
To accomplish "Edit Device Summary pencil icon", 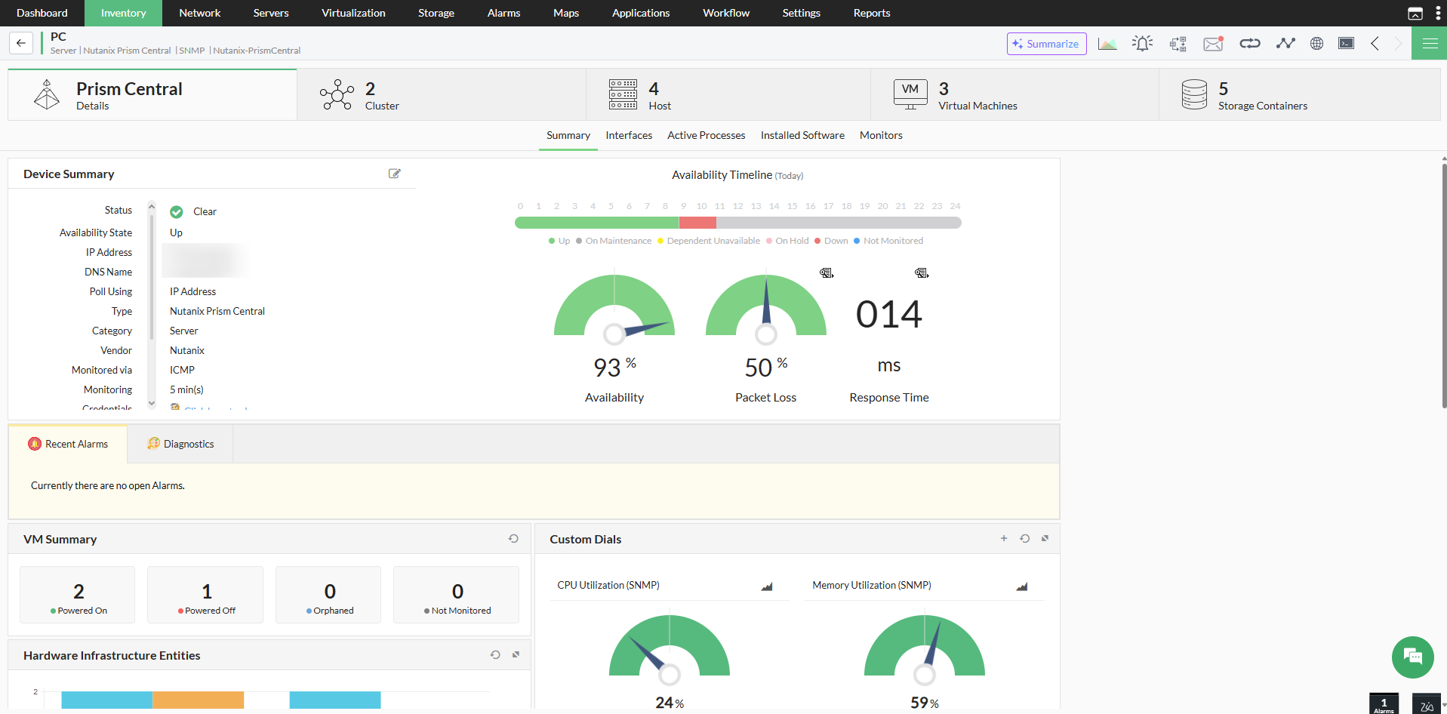I will point(394,174).
